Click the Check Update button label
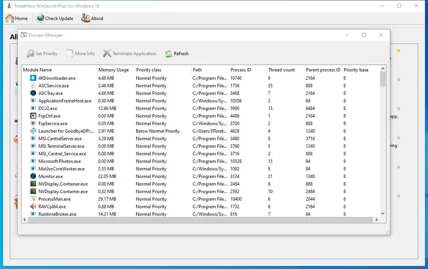428x269 pixels. coord(59,18)
